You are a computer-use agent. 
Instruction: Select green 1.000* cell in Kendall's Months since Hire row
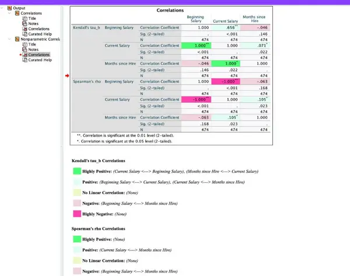[225, 64]
